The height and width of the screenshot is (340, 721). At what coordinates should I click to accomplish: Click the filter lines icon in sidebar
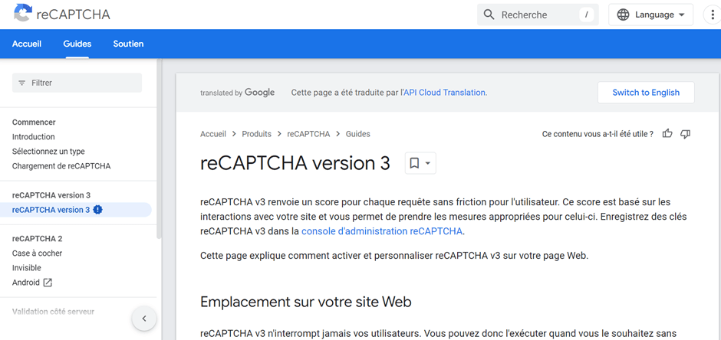point(21,83)
